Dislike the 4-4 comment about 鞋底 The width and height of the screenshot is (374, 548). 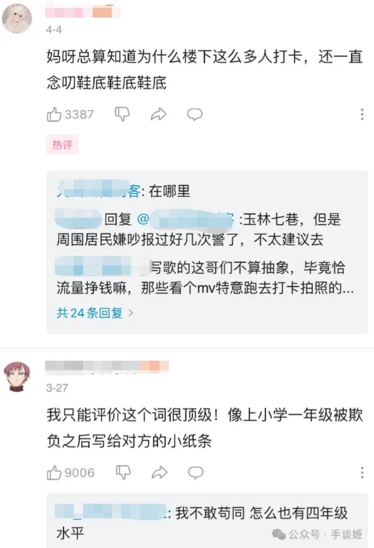[122, 114]
